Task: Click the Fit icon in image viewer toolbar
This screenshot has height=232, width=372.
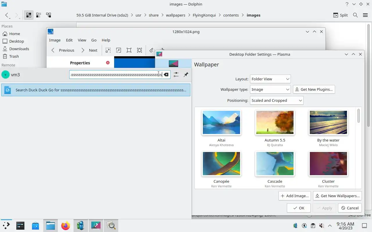Action: [x=129, y=50]
